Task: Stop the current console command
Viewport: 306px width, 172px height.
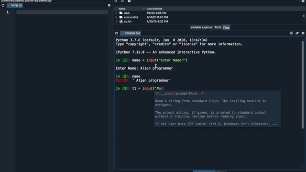Action: click(x=291, y=33)
